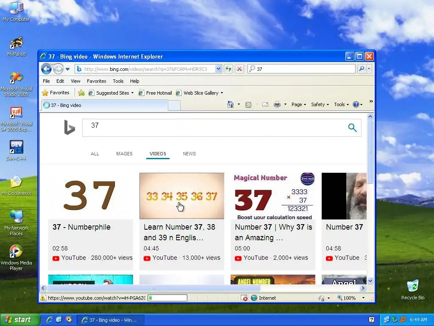Open Web Slice Gallery favorites link

coord(200,93)
